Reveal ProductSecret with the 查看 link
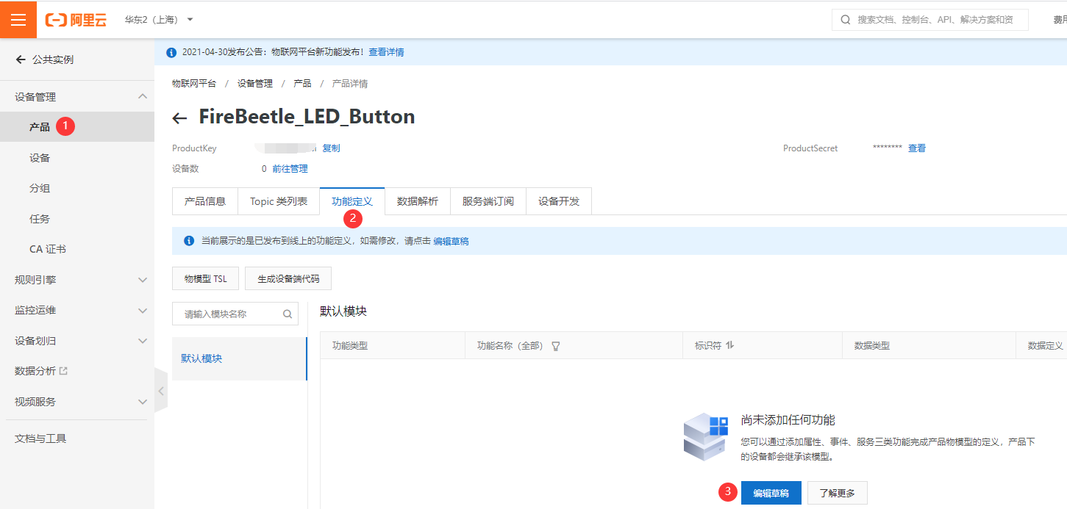The image size is (1067, 509). (917, 148)
